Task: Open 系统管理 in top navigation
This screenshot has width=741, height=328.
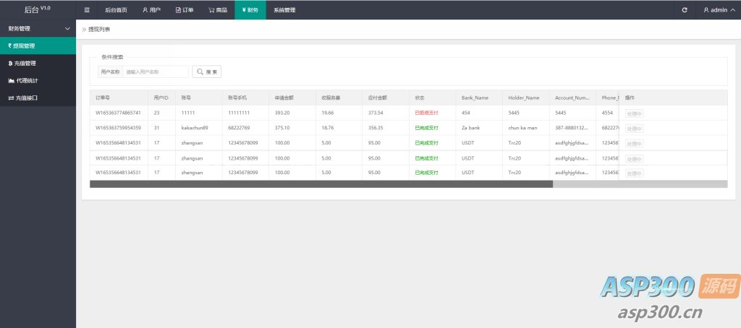Action: coord(284,10)
